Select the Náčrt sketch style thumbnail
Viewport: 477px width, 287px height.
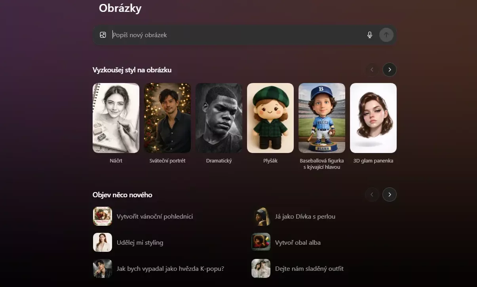[x=116, y=118]
